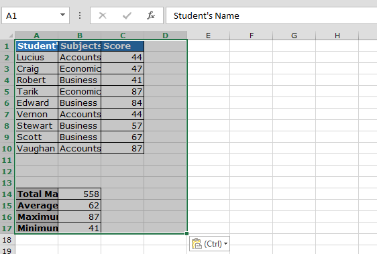The width and height of the screenshot is (377, 254).
Task: Select column G header
Action: tap(294, 36)
